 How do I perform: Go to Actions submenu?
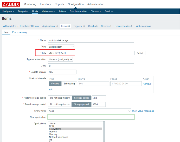point(62,11)
